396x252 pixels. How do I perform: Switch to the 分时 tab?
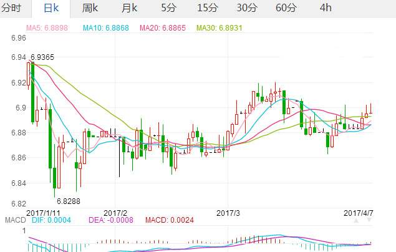(x=12, y=8)
